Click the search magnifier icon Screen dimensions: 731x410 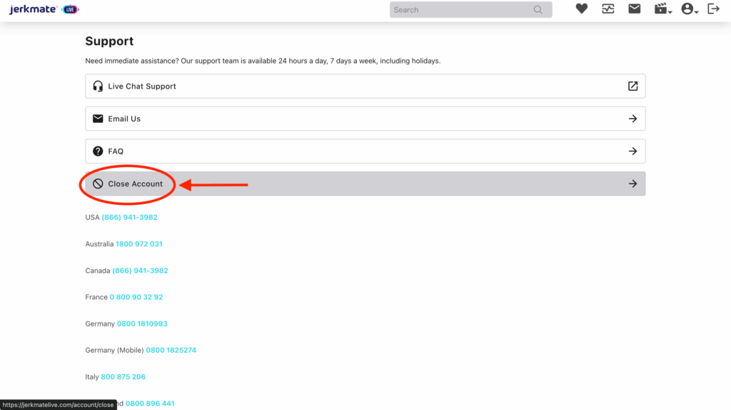538,10
